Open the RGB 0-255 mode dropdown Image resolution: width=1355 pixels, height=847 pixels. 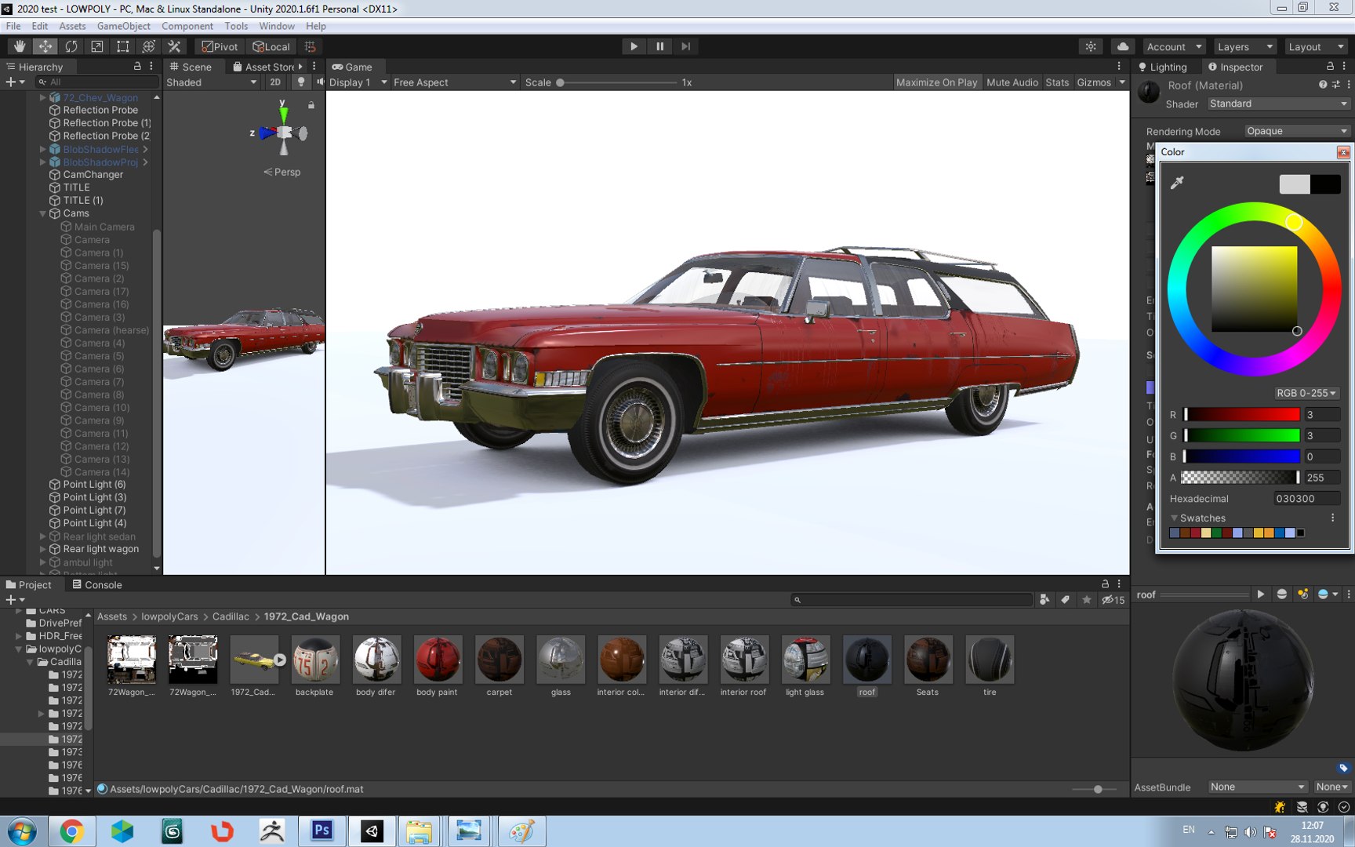click(1306, 393)
